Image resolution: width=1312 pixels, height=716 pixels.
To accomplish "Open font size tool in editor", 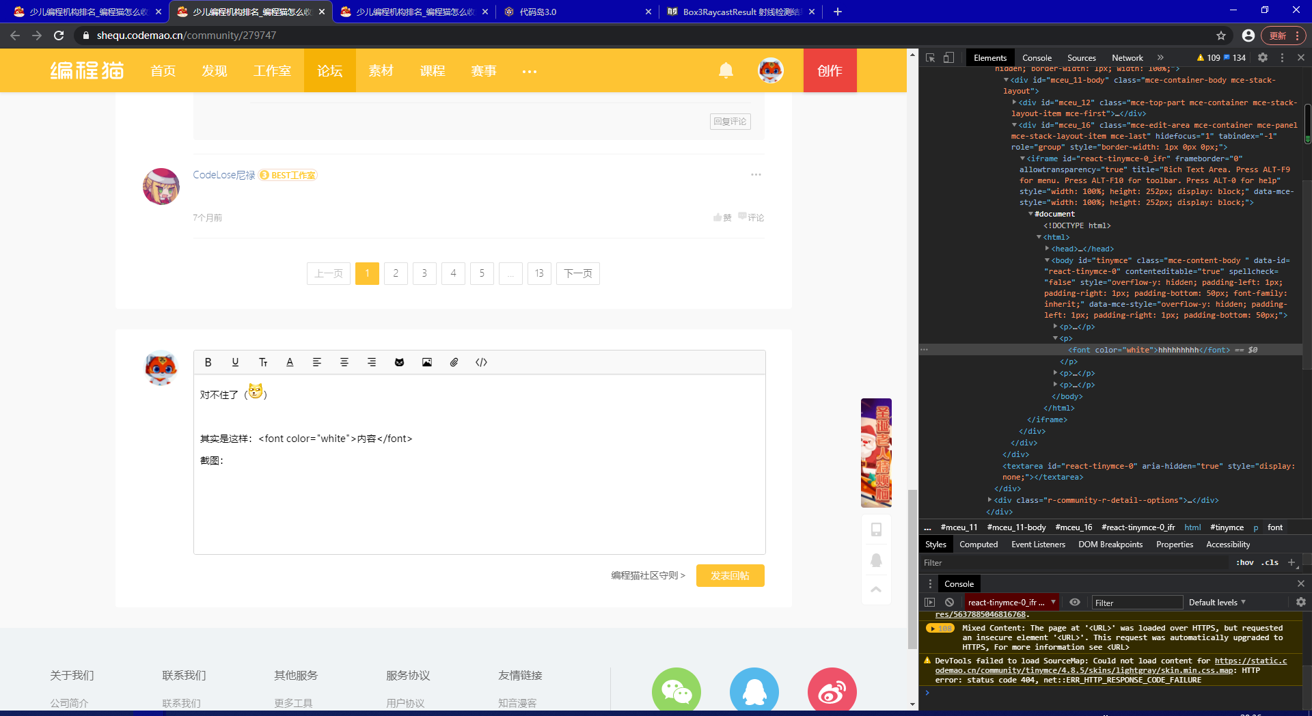I will (262, 362).
